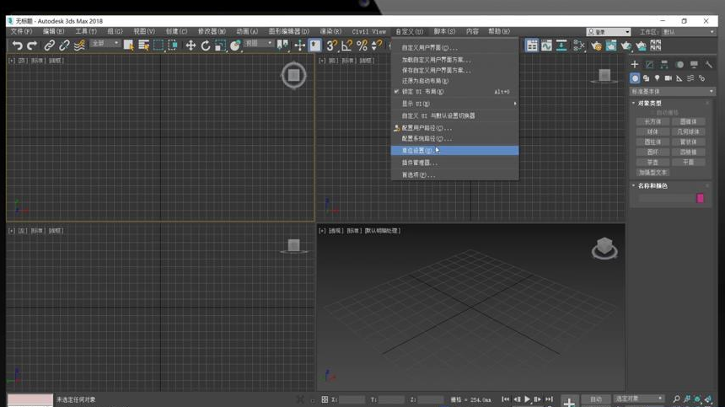The width and height of the screenshot is (725, 407).
Task: Open the 标准基本体 primitives dropdown
Action: click(672, 92)
